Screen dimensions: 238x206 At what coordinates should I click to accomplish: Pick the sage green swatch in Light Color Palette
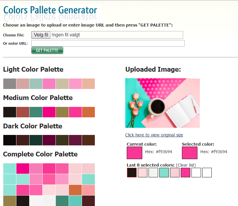[36, 84]
